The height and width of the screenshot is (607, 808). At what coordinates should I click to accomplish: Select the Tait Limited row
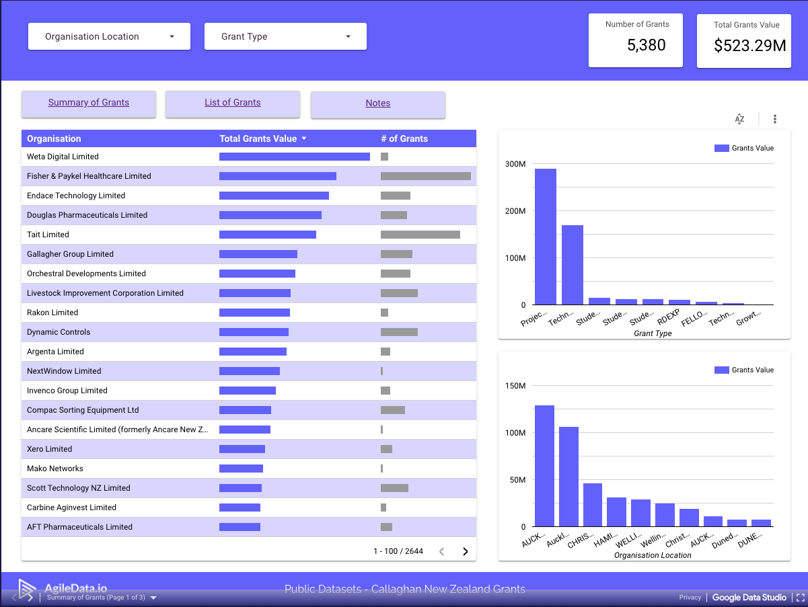pos(249,235)
